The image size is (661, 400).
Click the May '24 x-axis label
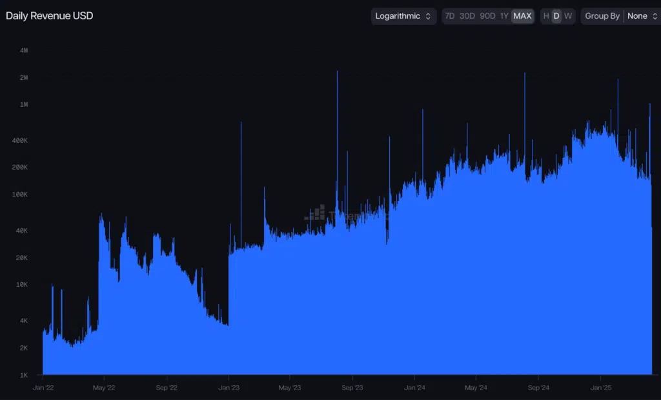pos(476,388)
